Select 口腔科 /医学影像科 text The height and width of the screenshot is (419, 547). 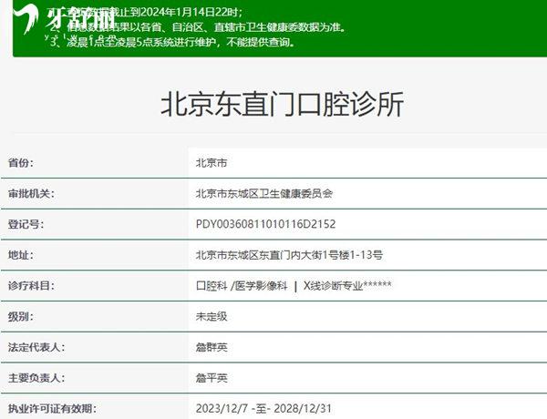(242, 286)
